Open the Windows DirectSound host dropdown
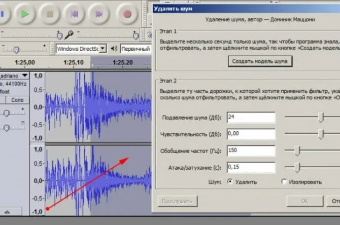The height and width of the screenshot is (225, 340). coord(103,49)
